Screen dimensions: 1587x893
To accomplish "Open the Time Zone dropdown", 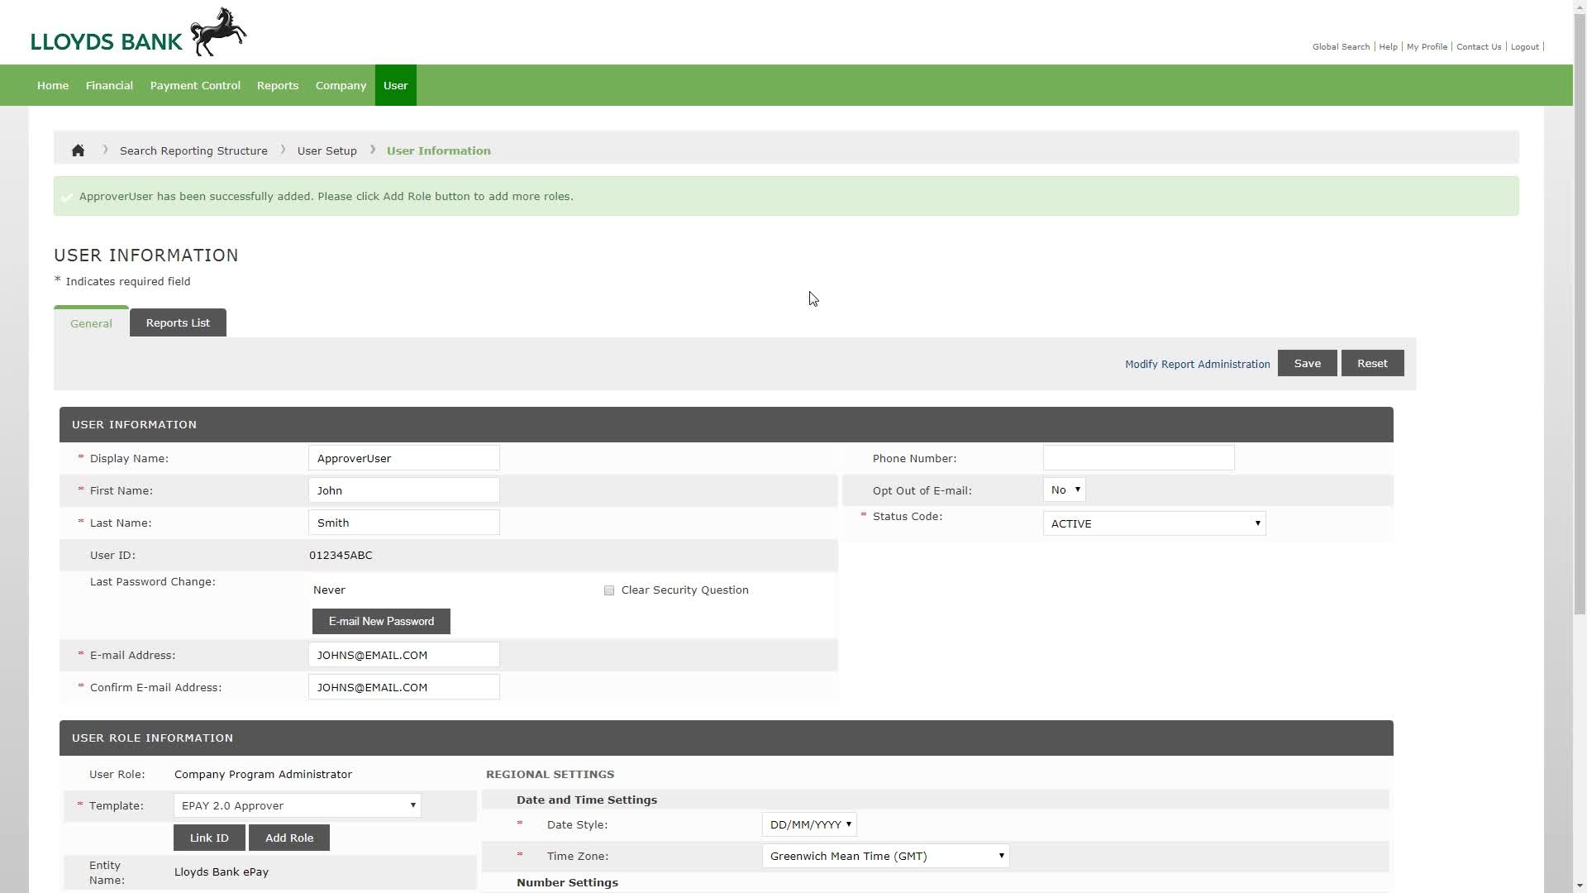I will coord(884,856).
